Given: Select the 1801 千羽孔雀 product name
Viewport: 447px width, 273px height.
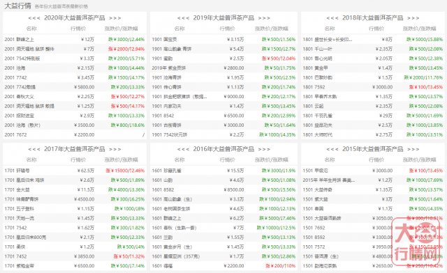Looking at the screenshot, I should tap(317, 116).
